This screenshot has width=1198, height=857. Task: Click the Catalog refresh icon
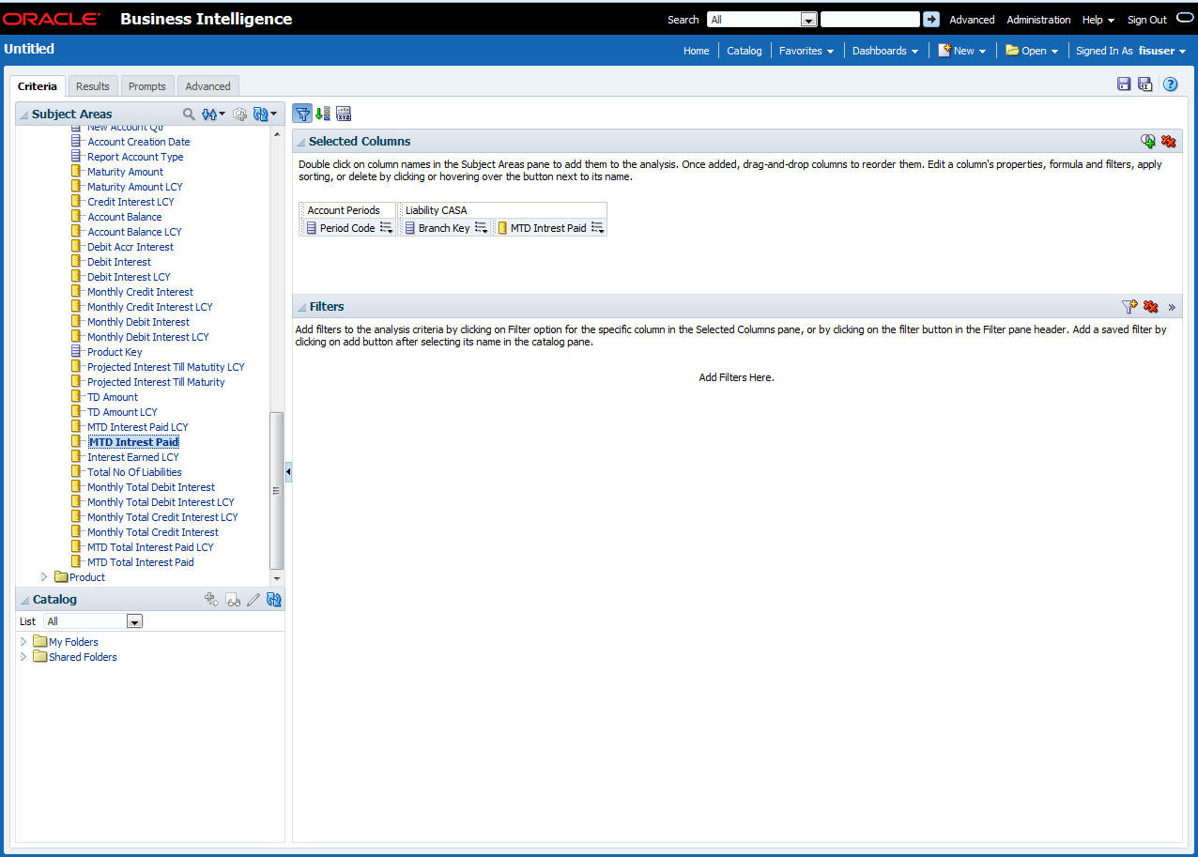point(274,599)
